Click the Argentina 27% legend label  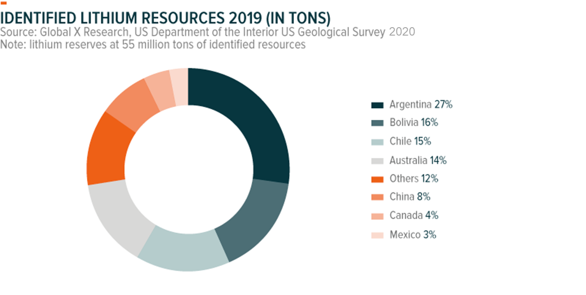421,105
